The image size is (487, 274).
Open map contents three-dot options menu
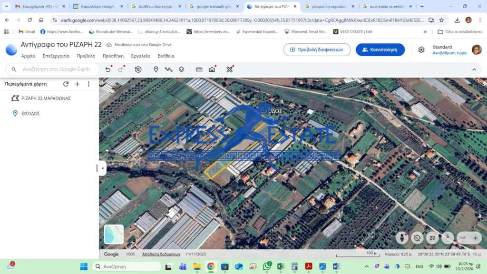click(x=88, y=84)
